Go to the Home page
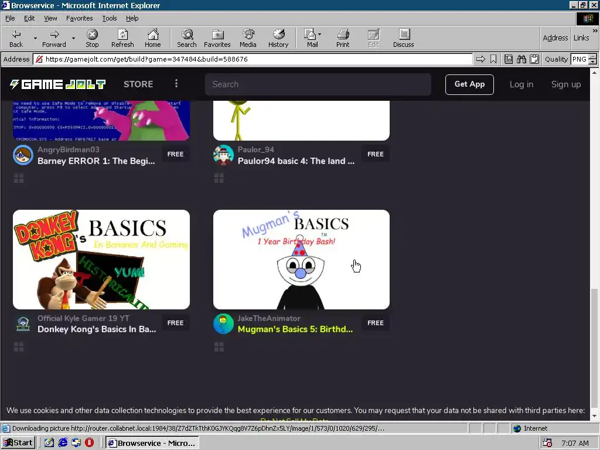Image resolution: width=600 pixels, height=450 pixels. (x=153, y=38)
